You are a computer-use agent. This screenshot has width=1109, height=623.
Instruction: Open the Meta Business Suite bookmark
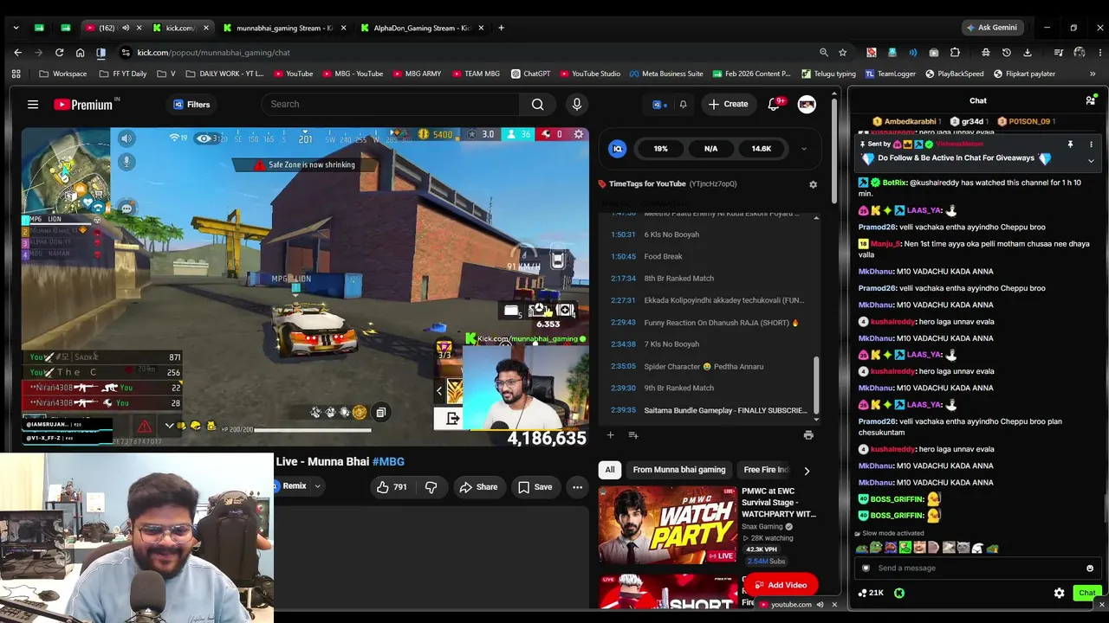click(x=666, y=74)
